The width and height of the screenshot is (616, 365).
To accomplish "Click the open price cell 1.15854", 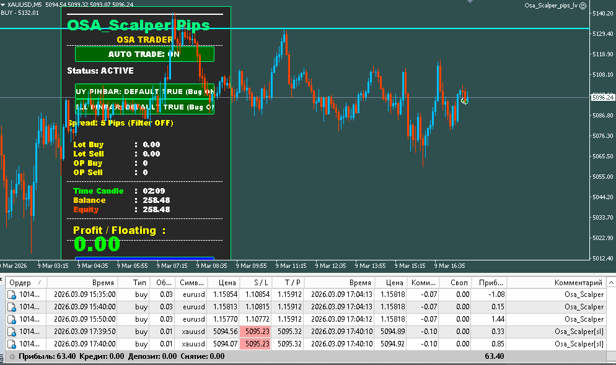I will click(x=225, y=294).
